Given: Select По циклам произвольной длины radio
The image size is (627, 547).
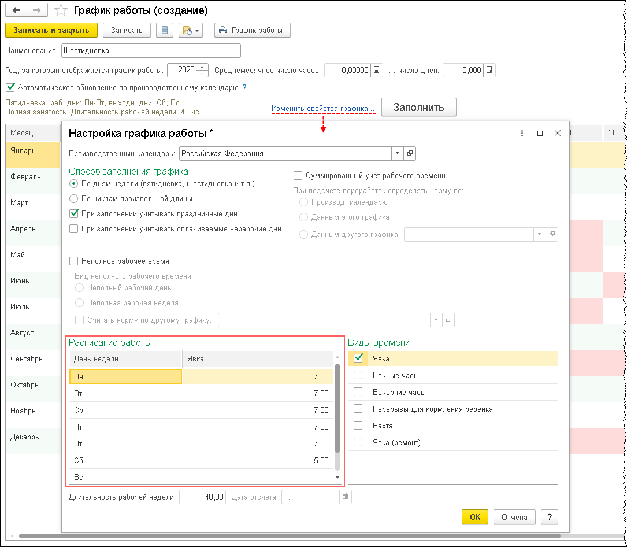Looking at the screenshot, I should 73,198.
